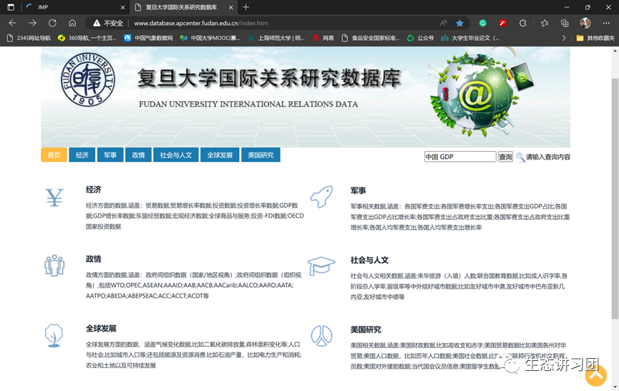This screenshot has height=391, width=619.
Task: Open the 政情 section heading
Action: [x=94, y=259]
